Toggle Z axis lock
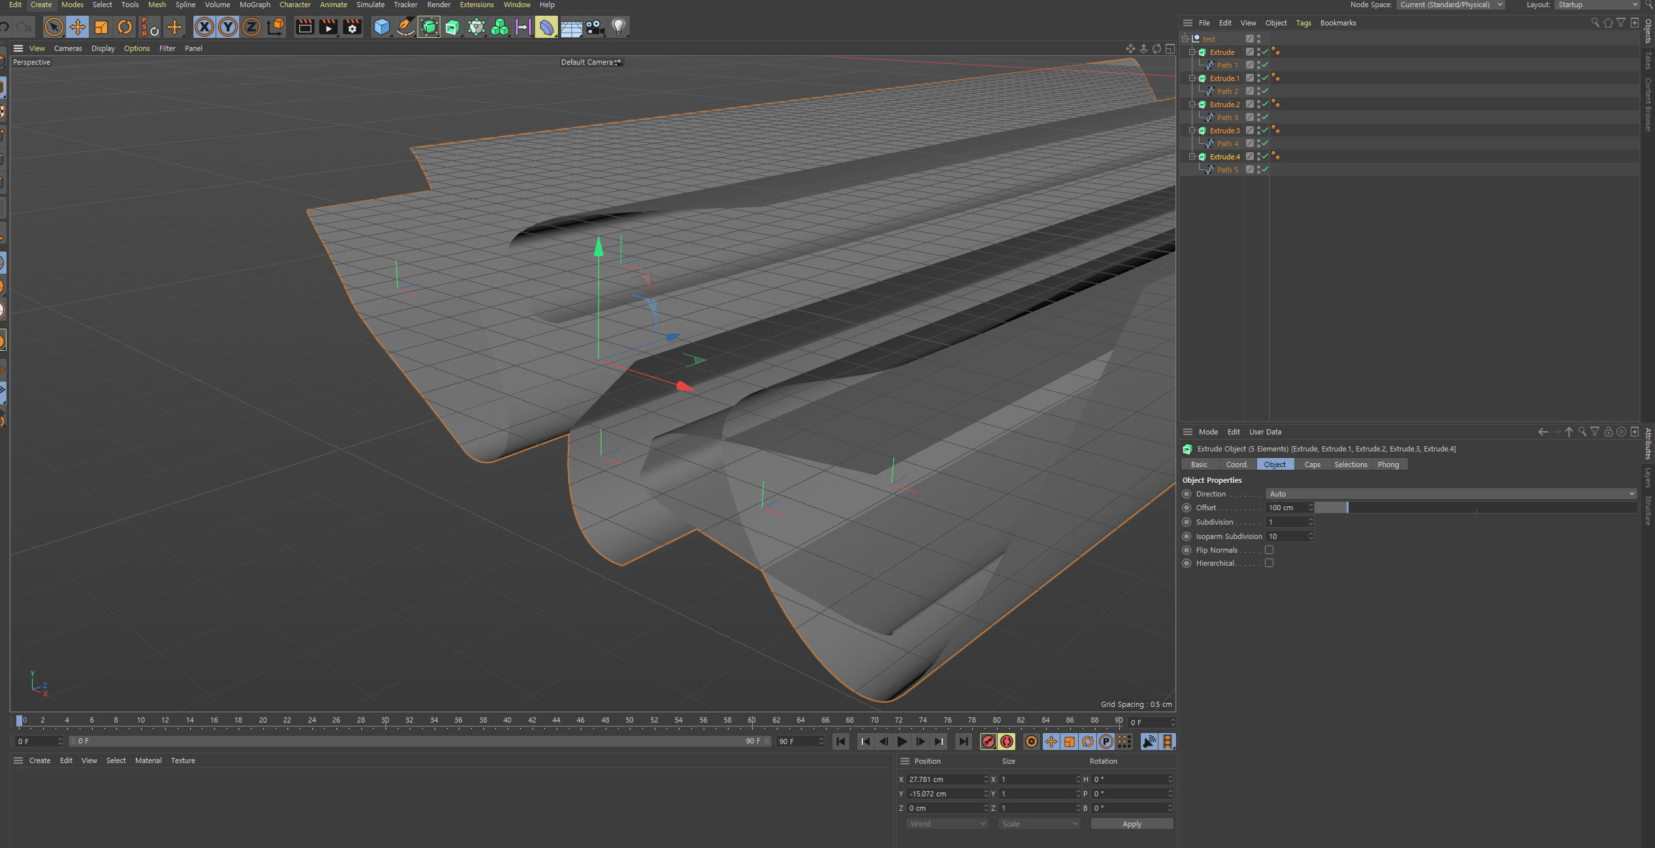 [x=251, y=27]
